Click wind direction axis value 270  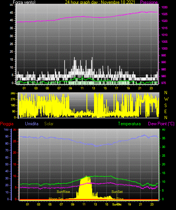[x=13, y=100]
